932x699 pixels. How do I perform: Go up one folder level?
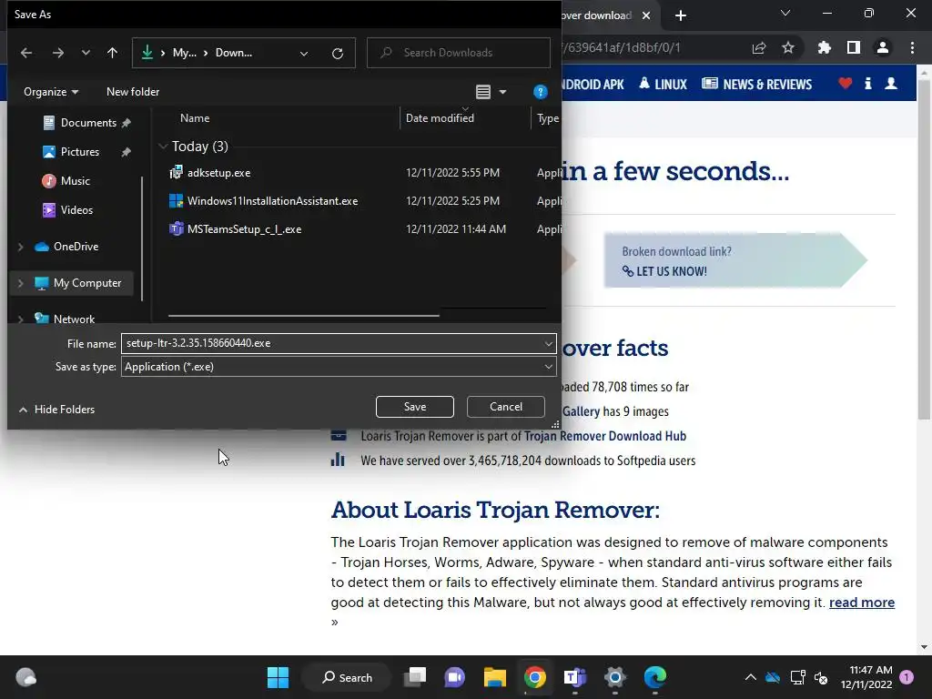tap(112, 53)
